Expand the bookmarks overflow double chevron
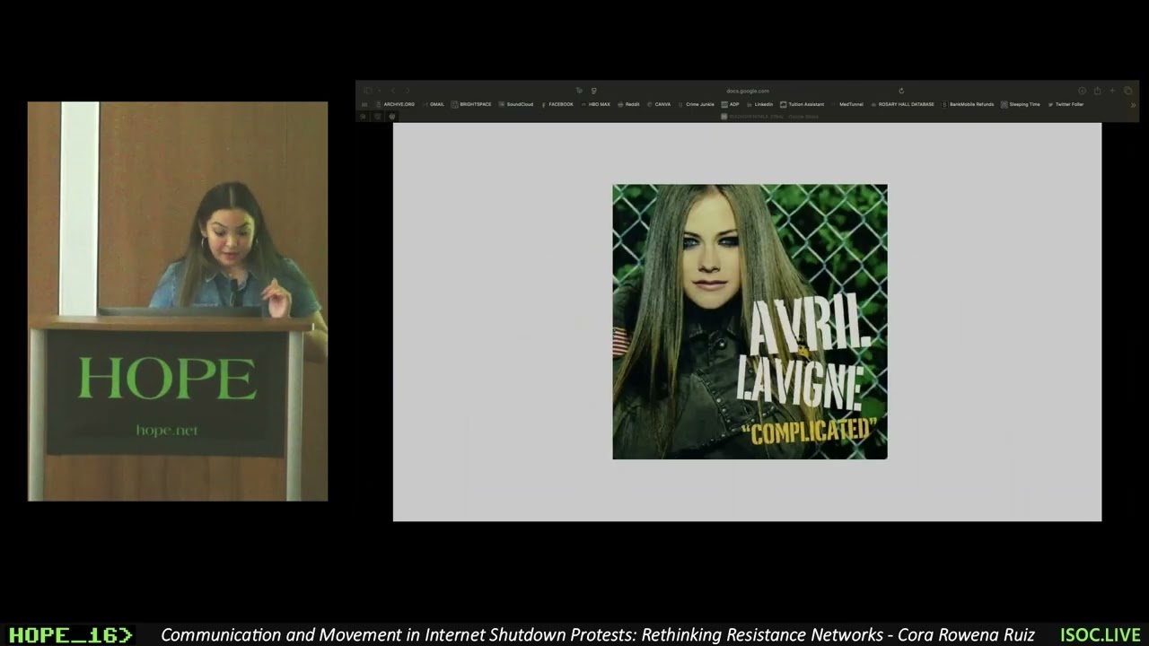The image size is (1149, 646). [1133, 105]
